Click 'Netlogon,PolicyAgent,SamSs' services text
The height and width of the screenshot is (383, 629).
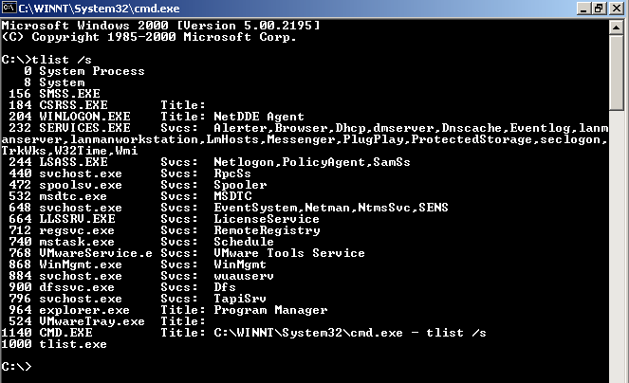(x=312, y=162)
